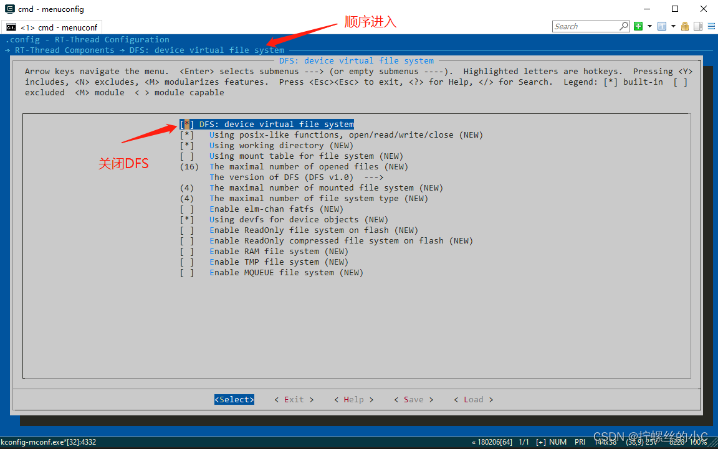The height and width of the screenshot is (449, 718).
Task: Select maximal number of mounted file system
Action: click(312, 187)
